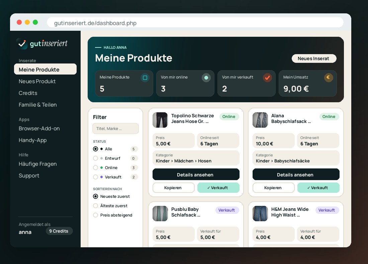368x264 pixels.
Task: Click the Neues Inserat button
Action: (314, 58)
